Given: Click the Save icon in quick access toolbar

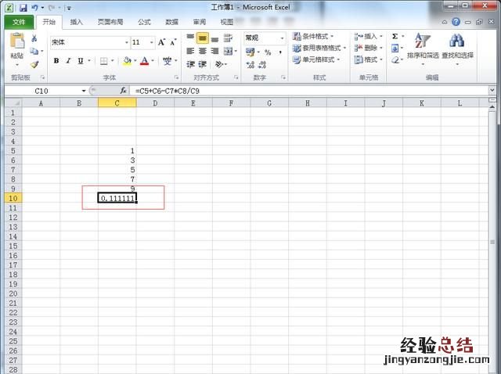Looking at the screenshot, I should coord(23,7).
